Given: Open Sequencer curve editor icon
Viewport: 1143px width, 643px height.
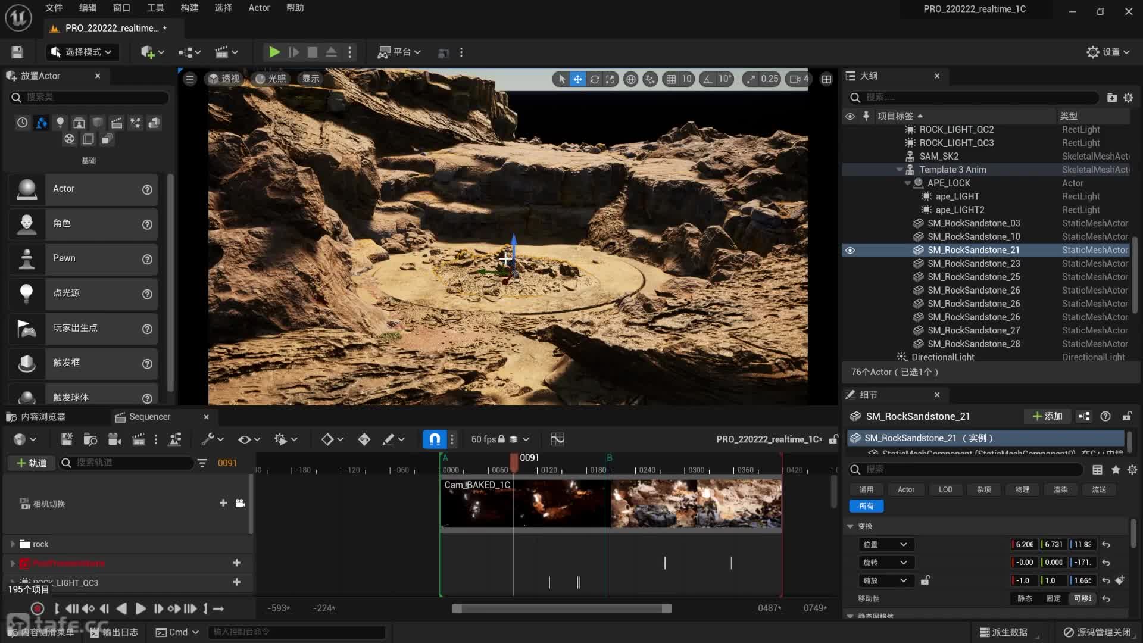Looking at the screenshot, I should click(x=557, y=439).
